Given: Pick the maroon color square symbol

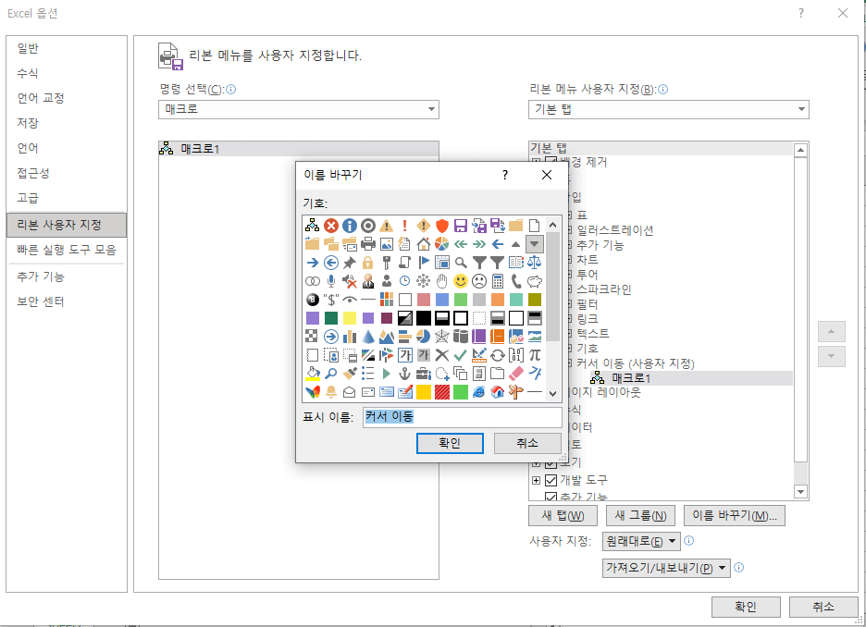Looking at the screenshot, I should (387, 318).
